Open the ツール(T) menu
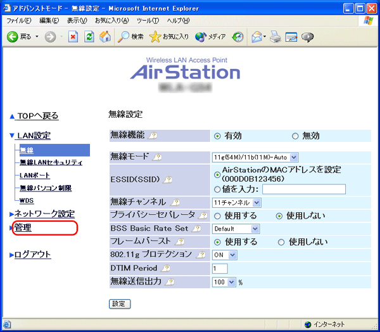The width and height of the screenshot is (380, 332). point(148,21)
